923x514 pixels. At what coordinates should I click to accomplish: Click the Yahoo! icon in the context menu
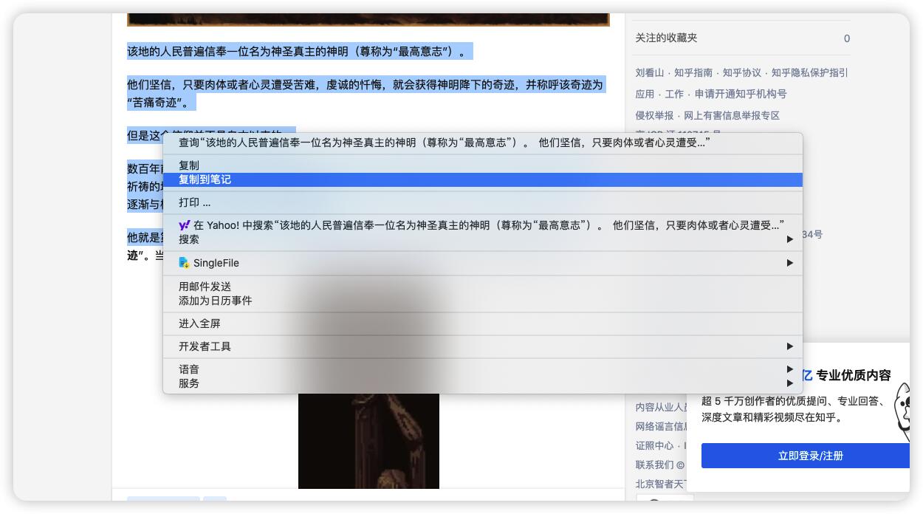pyautogui.click(x=185, y=225)
